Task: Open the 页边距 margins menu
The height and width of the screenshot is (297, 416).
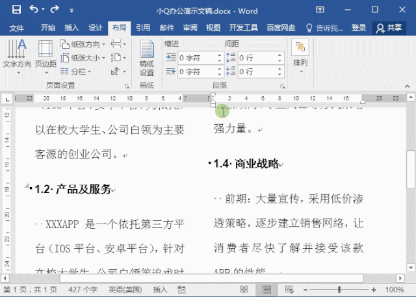Action: 45,57
